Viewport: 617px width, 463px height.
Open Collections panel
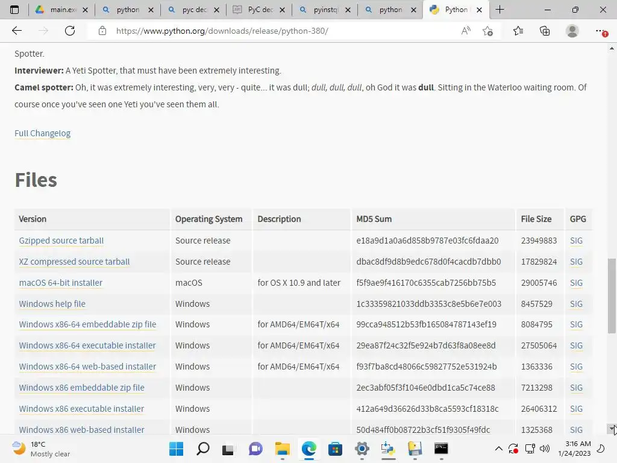pos(545,31)
